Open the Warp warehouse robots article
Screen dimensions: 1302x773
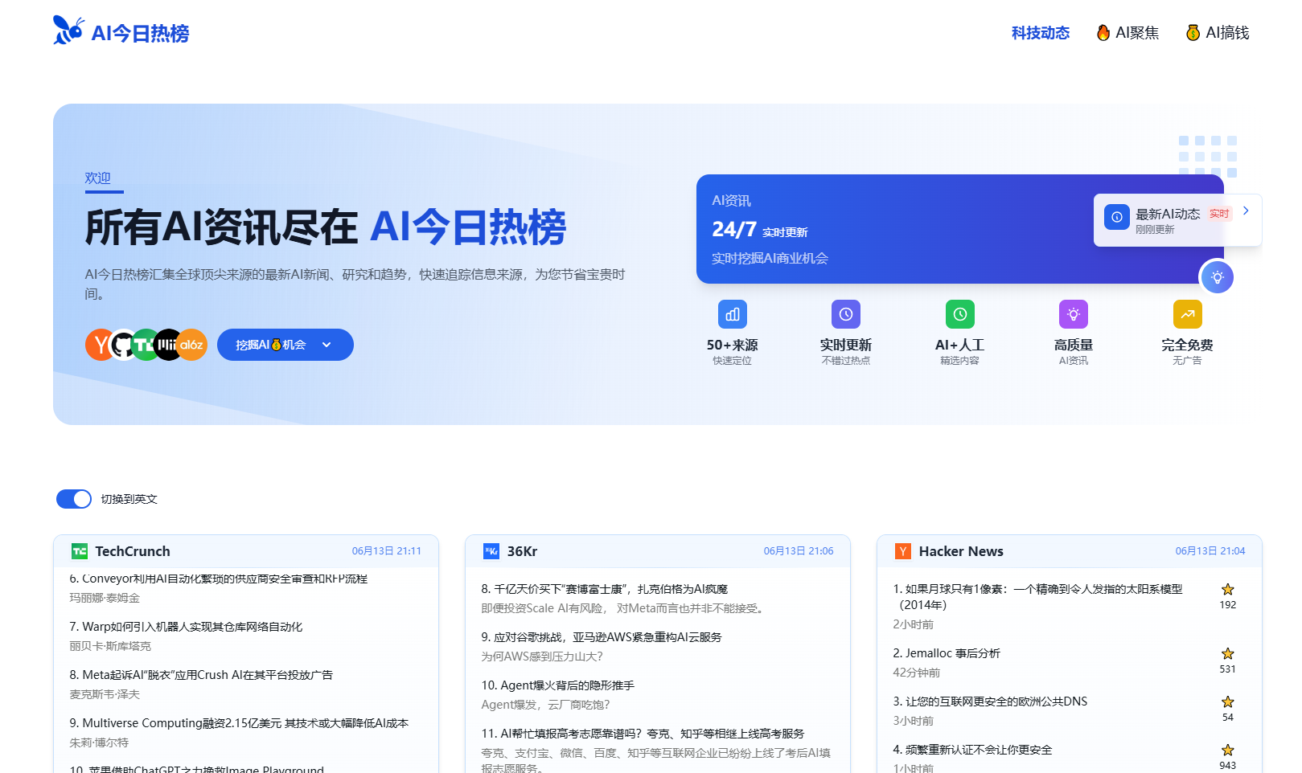[x=186, y=627]
